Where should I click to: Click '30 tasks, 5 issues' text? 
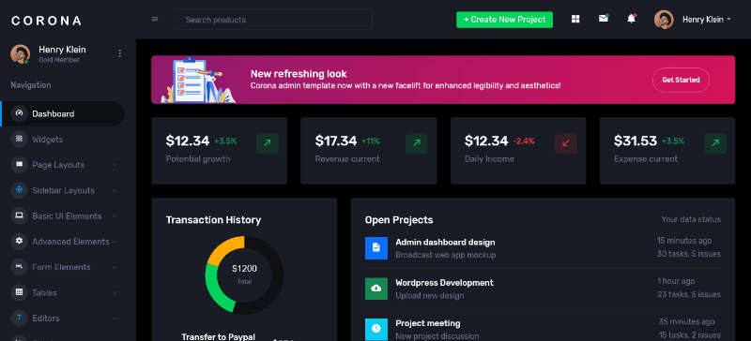688,254
